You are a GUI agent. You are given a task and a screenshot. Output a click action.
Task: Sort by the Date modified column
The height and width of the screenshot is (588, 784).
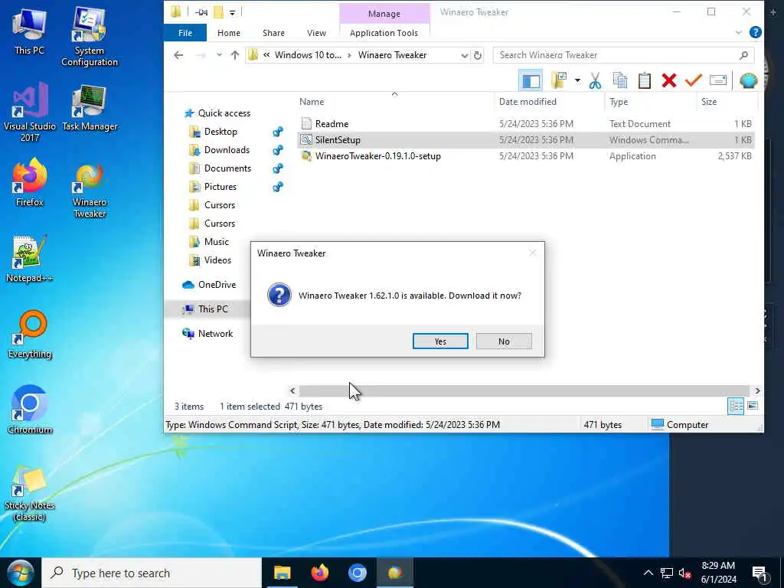pos(550,102)
